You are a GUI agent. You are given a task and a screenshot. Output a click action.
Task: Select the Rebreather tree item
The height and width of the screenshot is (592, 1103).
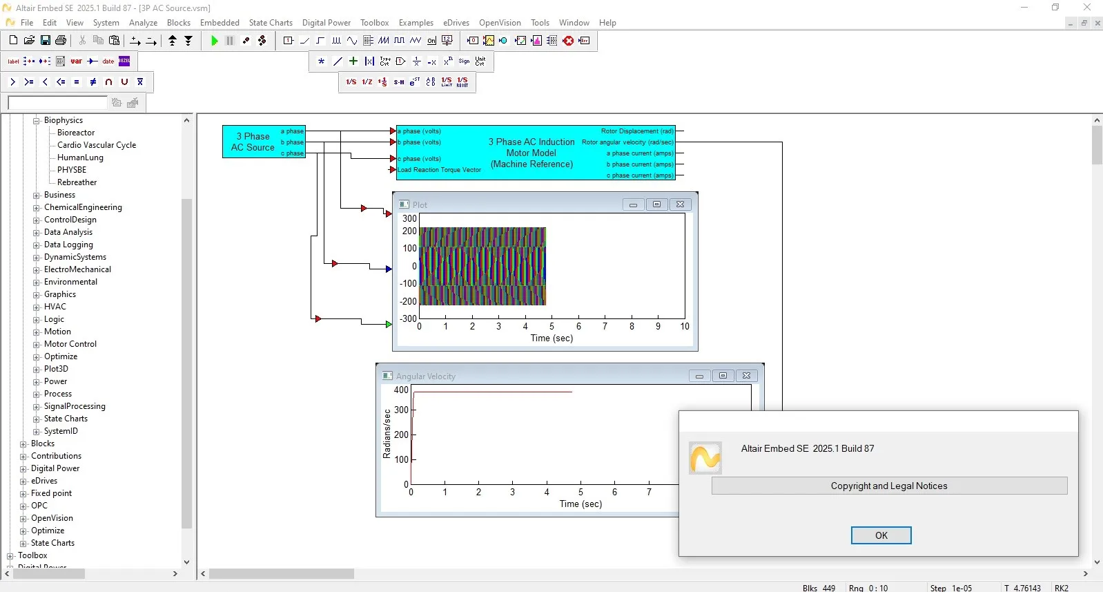tap(77, 182)
